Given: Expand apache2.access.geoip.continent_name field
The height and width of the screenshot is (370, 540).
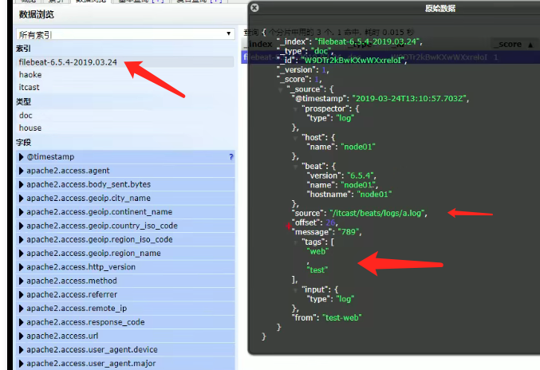Looking at the screenshot, I should 21,212.
